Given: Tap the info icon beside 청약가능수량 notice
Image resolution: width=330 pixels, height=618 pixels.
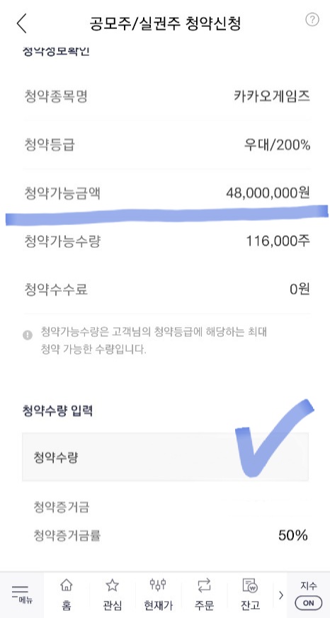Looking at the screenshot, I should 27,335.
